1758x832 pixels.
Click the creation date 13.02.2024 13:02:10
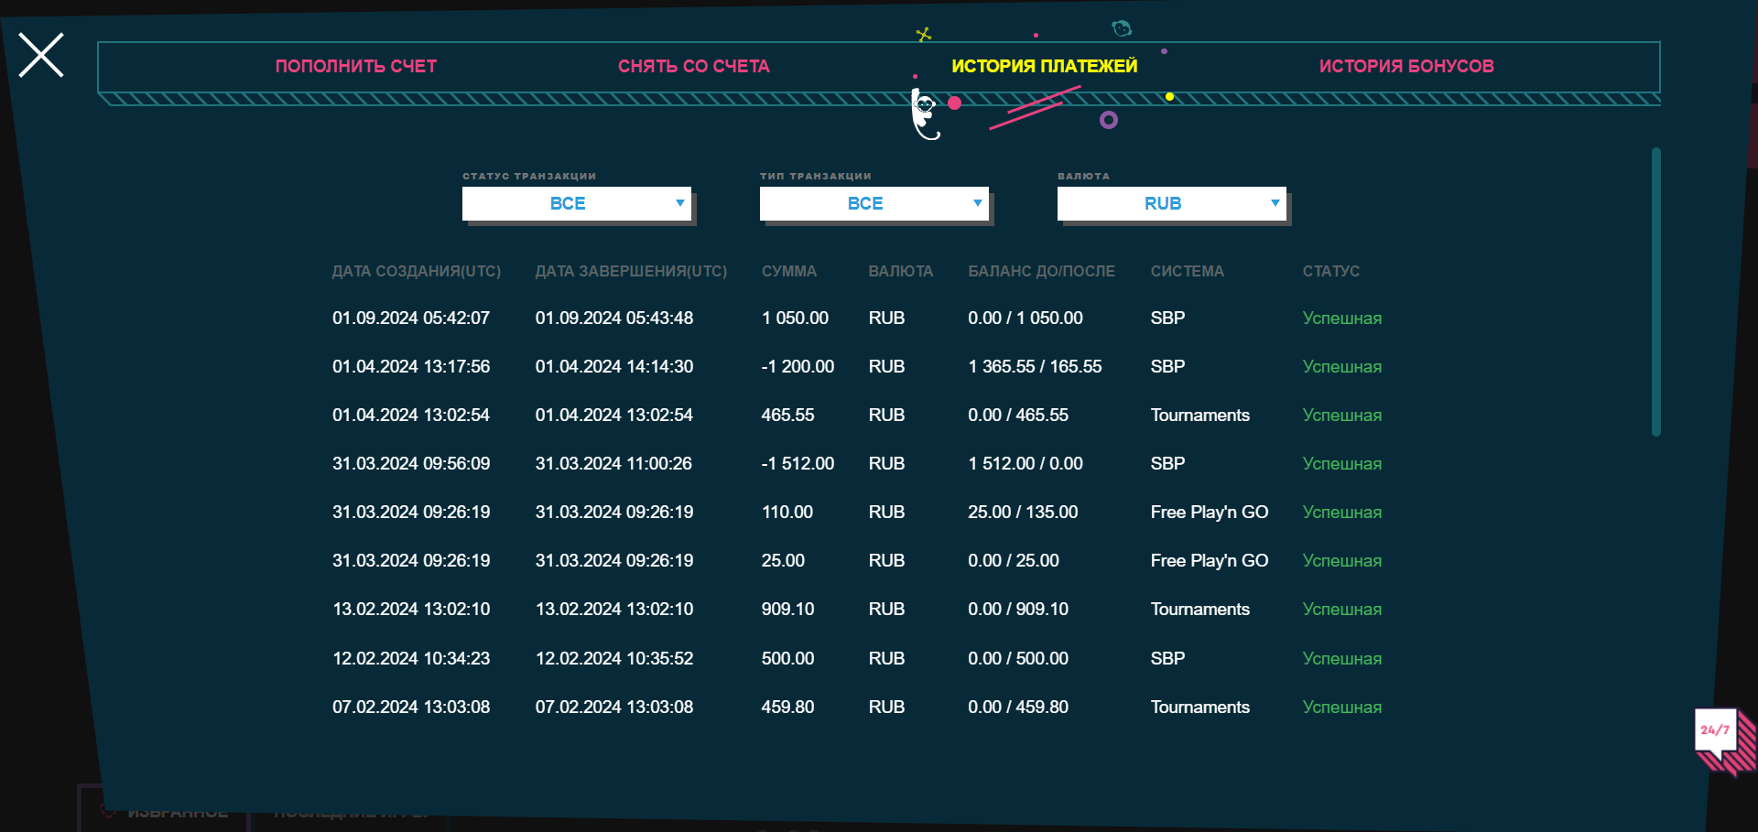click(x=411, y=609)
